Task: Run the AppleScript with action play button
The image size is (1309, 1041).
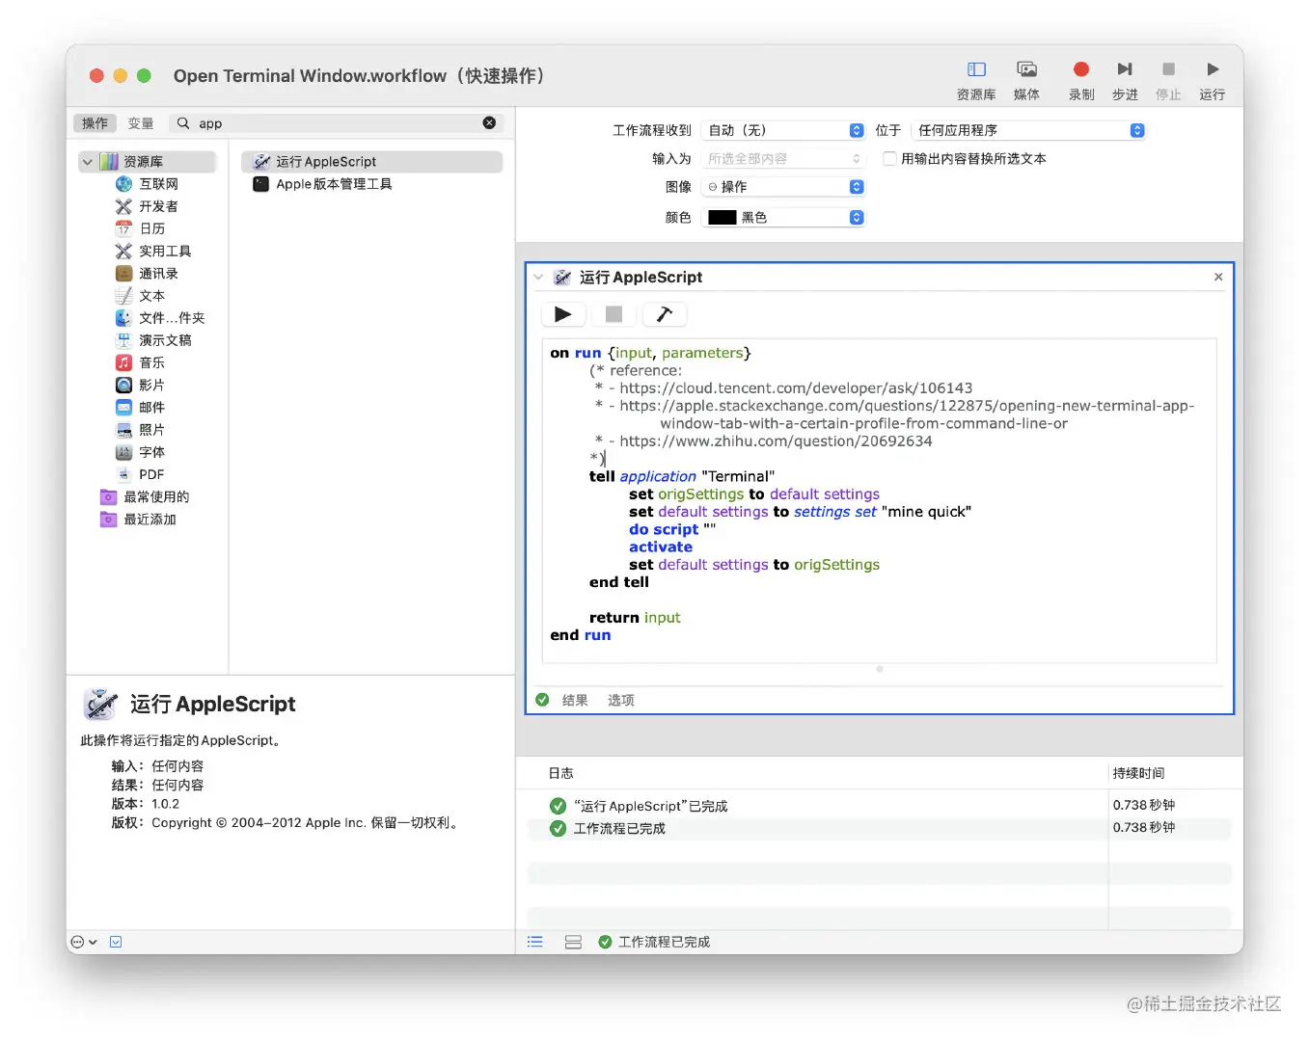Action: point(563,314)
